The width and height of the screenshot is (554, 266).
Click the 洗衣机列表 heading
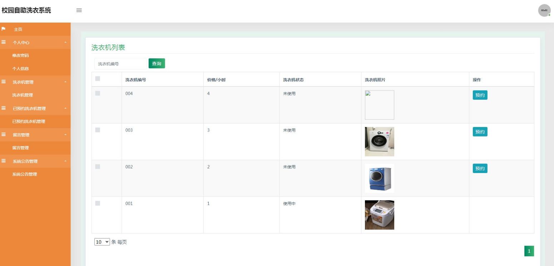[108, 48]
